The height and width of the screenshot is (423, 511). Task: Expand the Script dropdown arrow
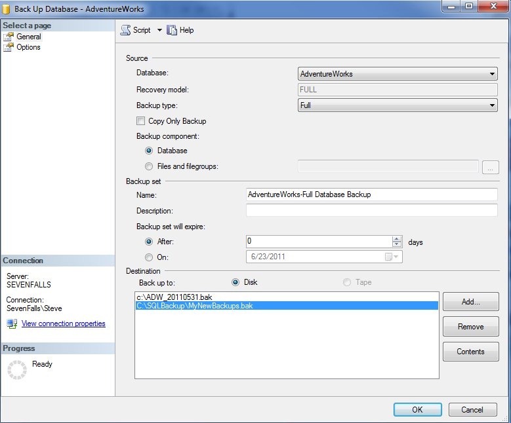click(x=159, y=30)
